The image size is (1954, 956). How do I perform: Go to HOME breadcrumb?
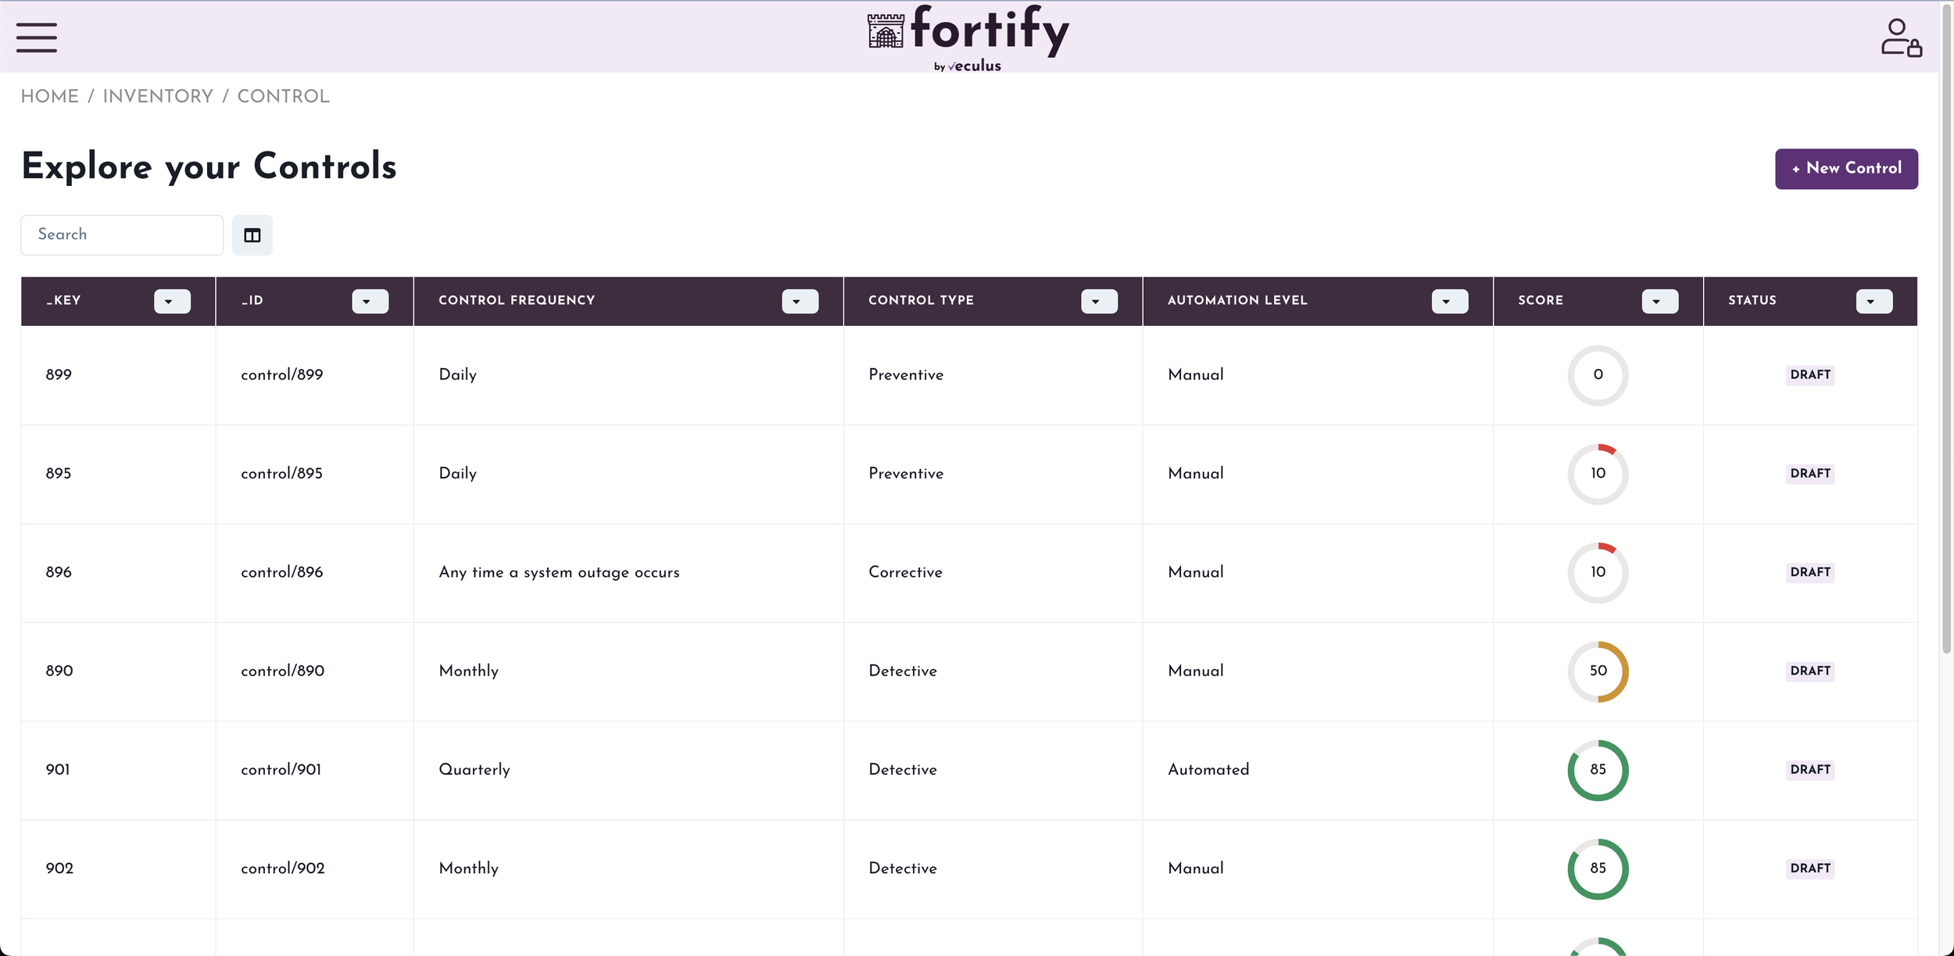click(x=49, y=96)
